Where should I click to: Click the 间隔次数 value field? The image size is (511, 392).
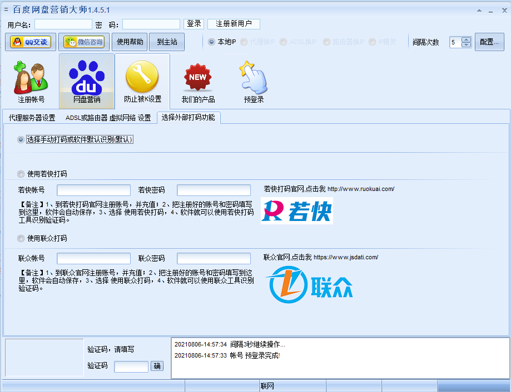pyautogui.click(x=455, y=42)
